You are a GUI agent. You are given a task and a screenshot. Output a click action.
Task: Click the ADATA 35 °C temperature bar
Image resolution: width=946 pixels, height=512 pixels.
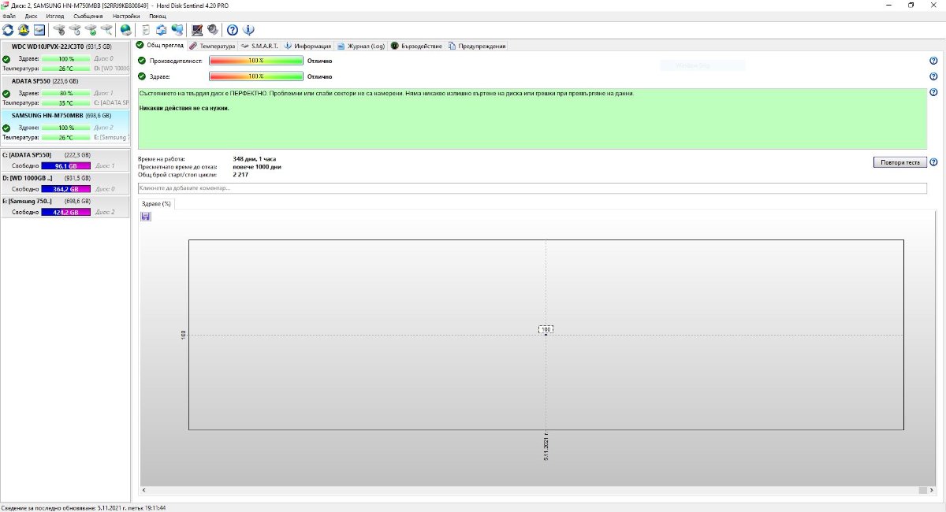(65, 103)
